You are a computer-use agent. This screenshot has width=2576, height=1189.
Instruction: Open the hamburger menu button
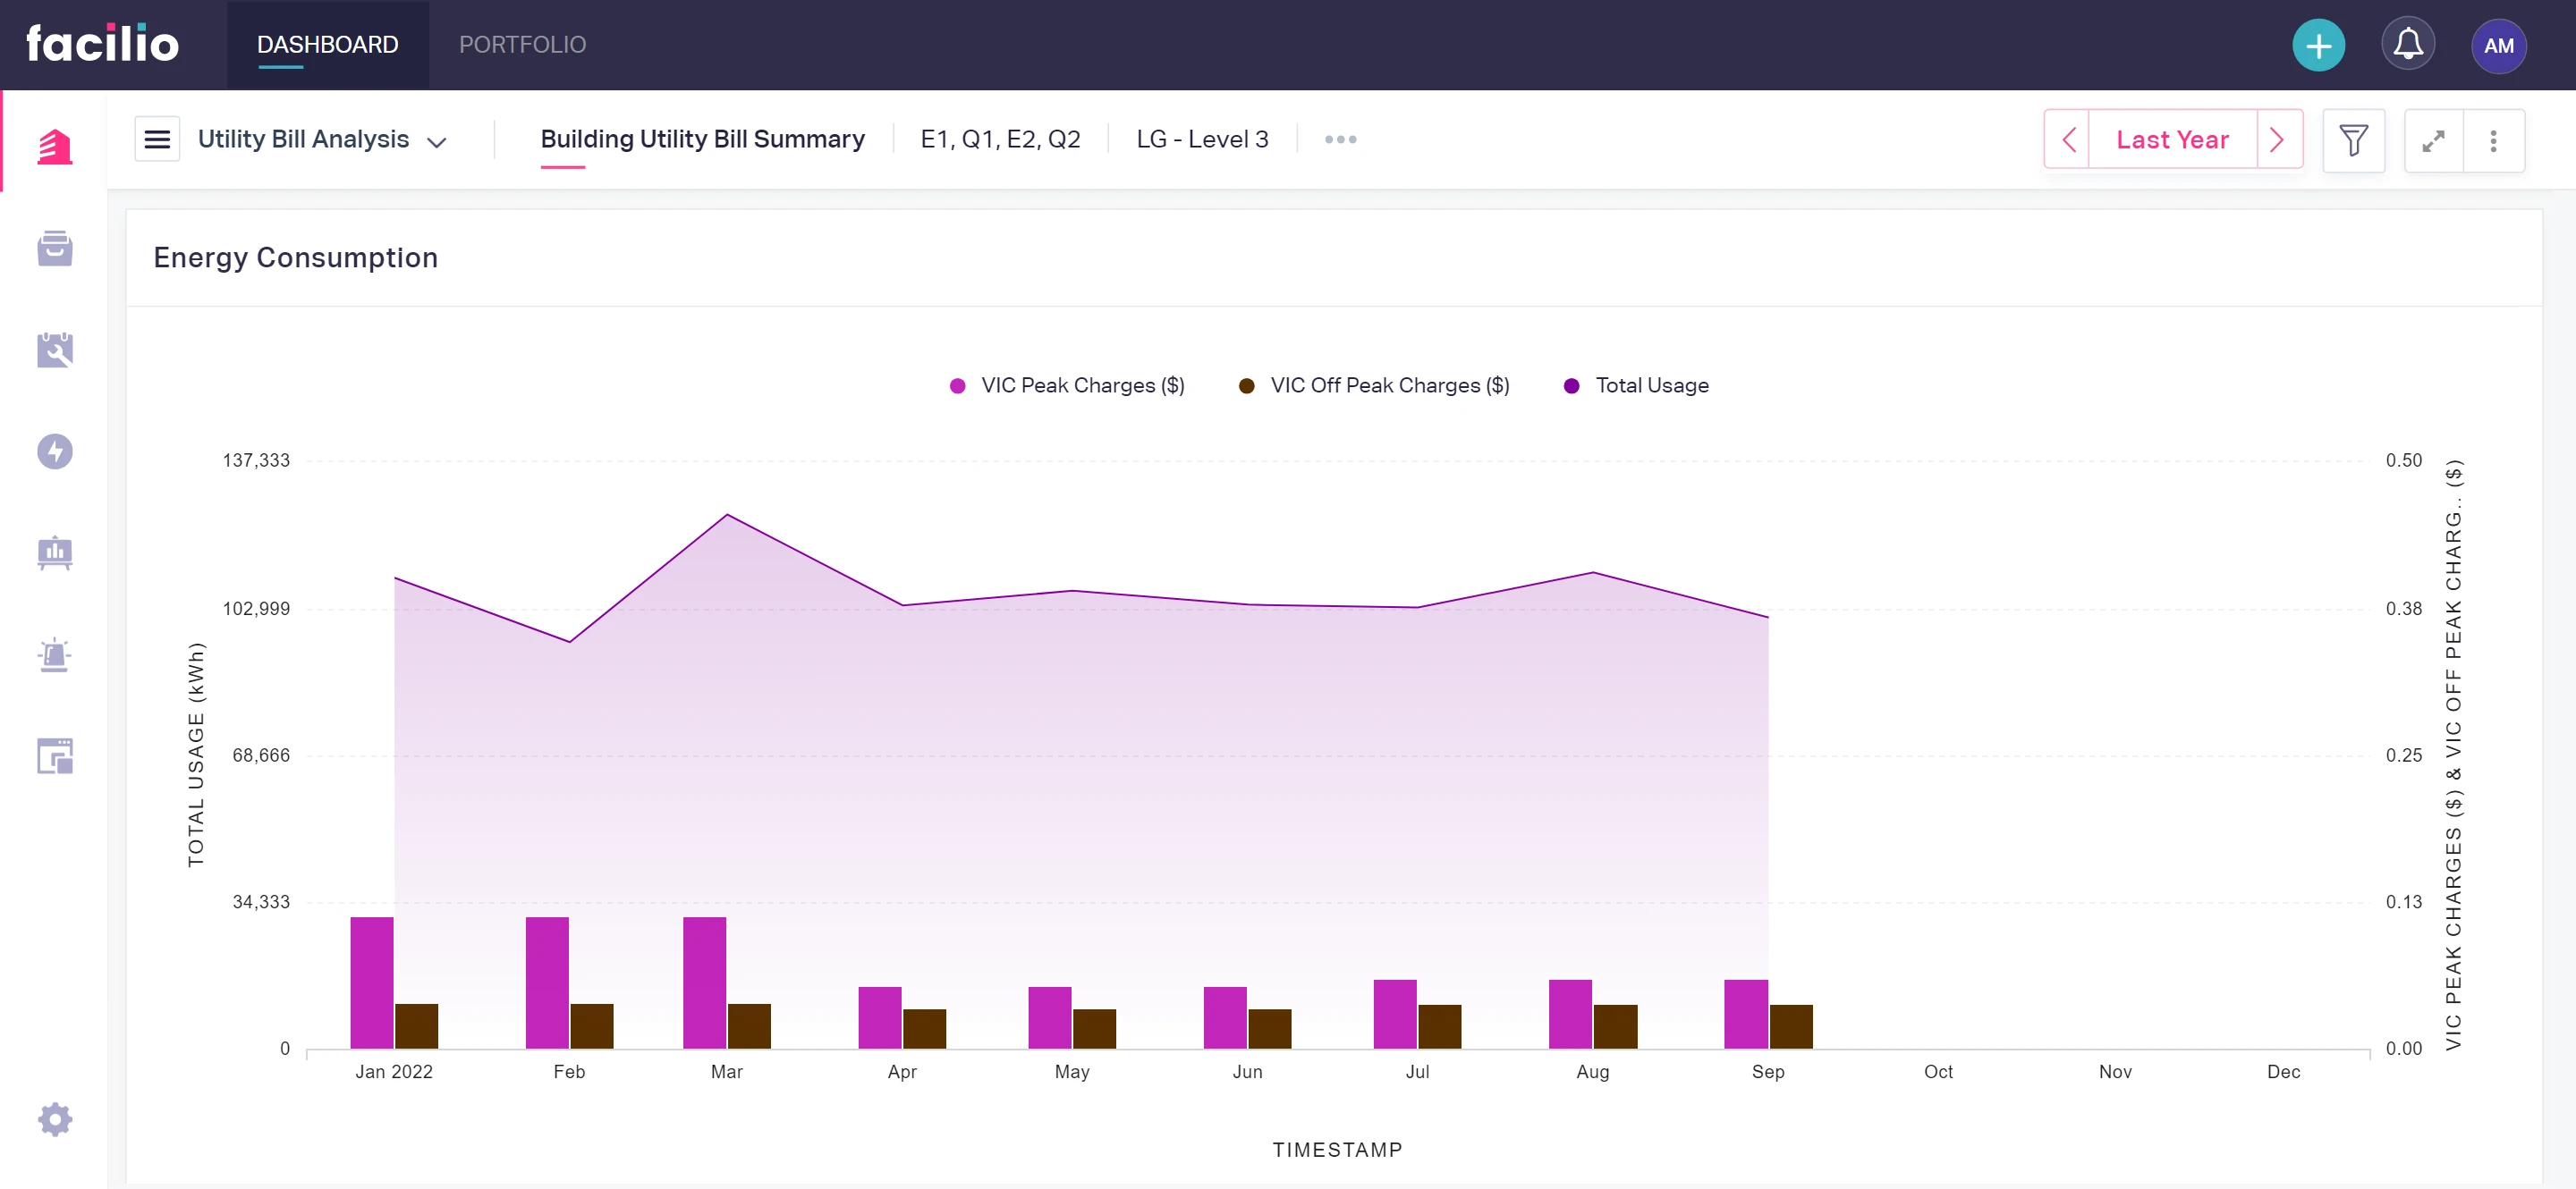tap(157, 139)
